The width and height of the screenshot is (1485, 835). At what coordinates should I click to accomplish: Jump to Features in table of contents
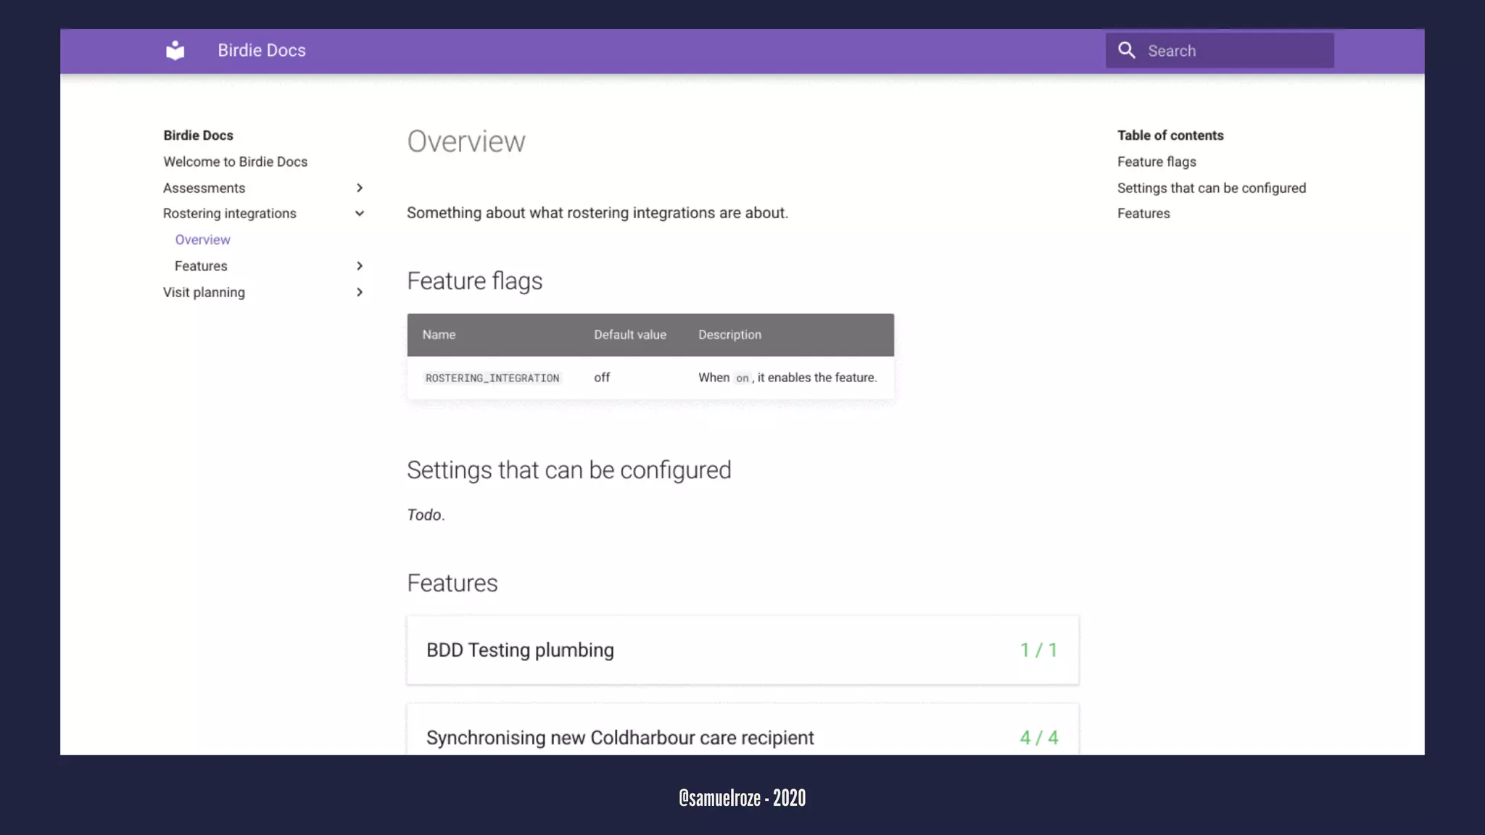pos(1143,213)
